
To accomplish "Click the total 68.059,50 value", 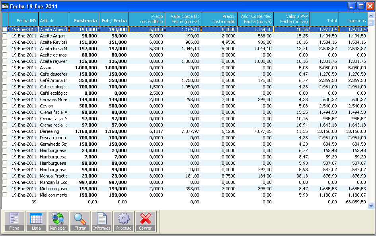I will pos(356,202).
